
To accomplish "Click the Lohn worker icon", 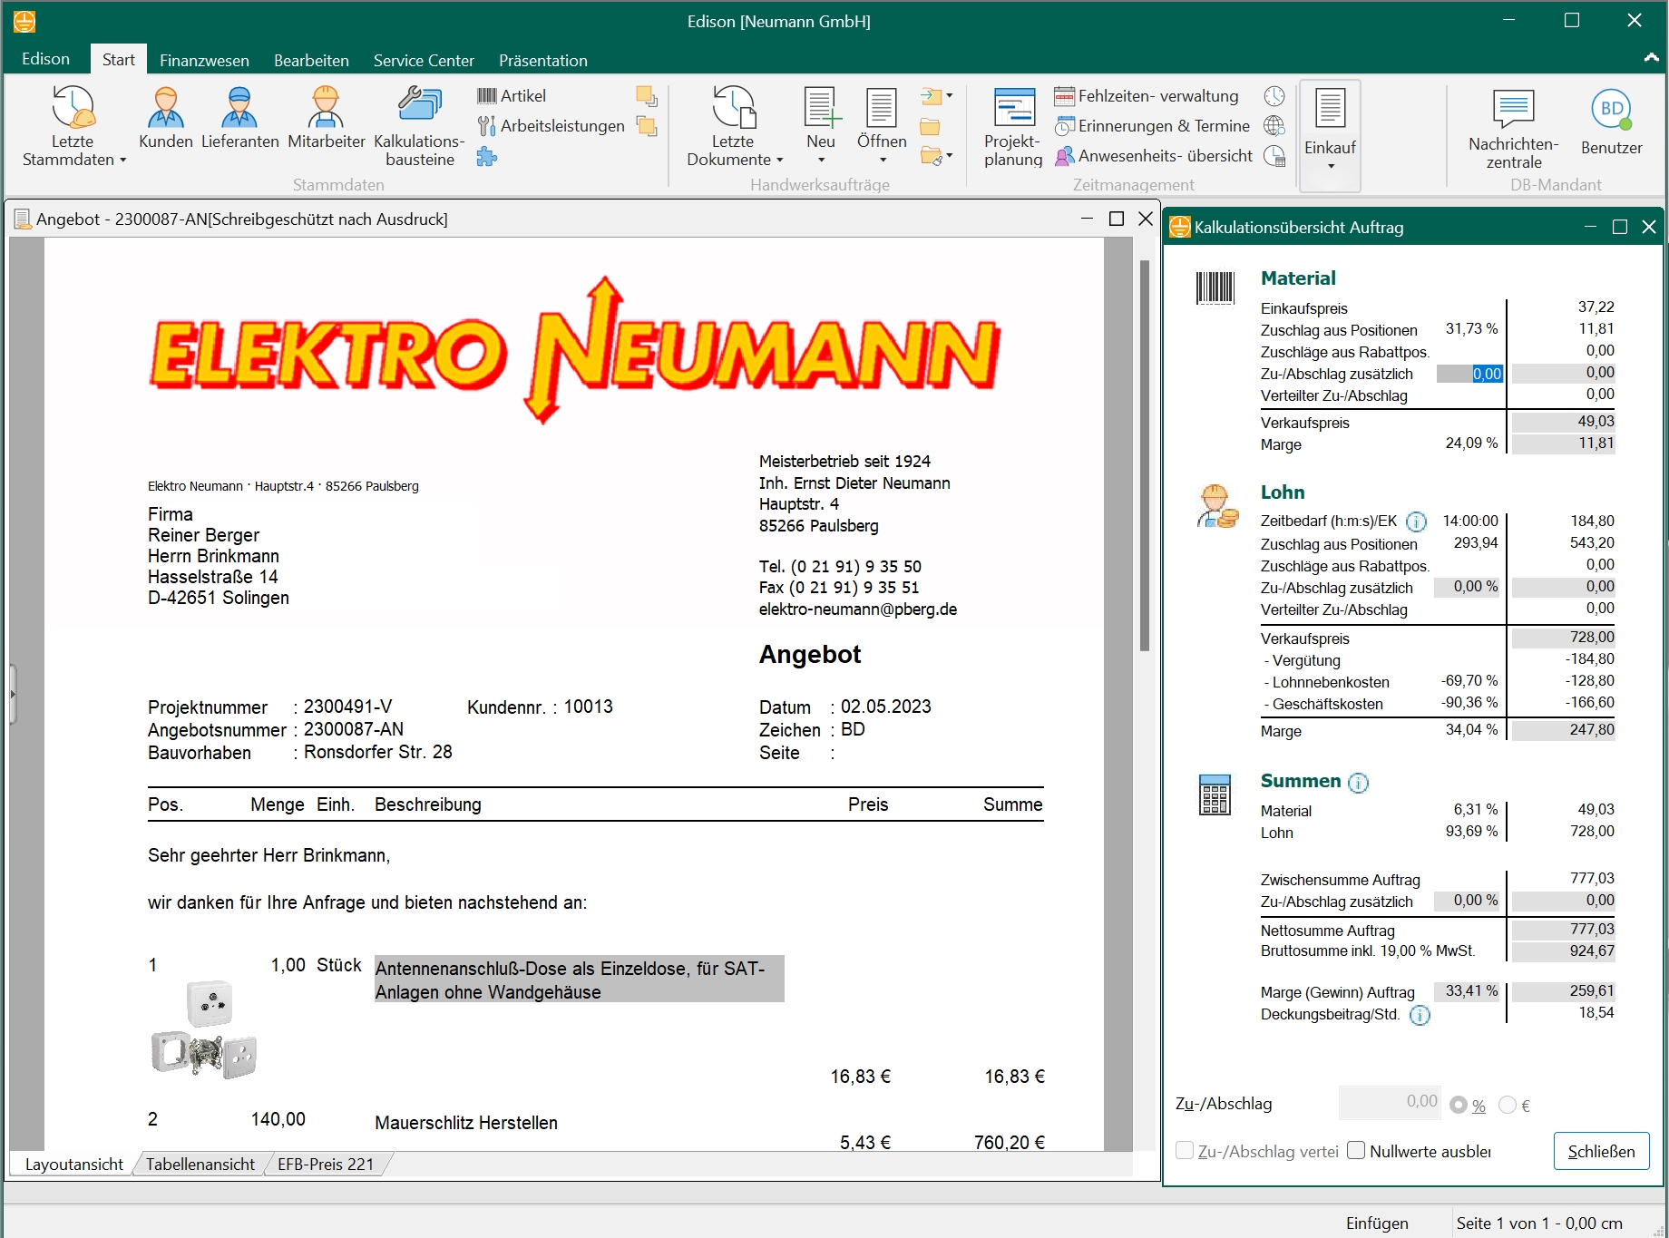I will (x=1216, y=506).
